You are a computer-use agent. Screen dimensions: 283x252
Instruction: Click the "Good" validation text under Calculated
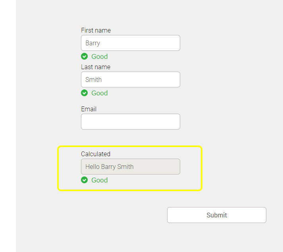pyautogui.click(x=100, y=180)
